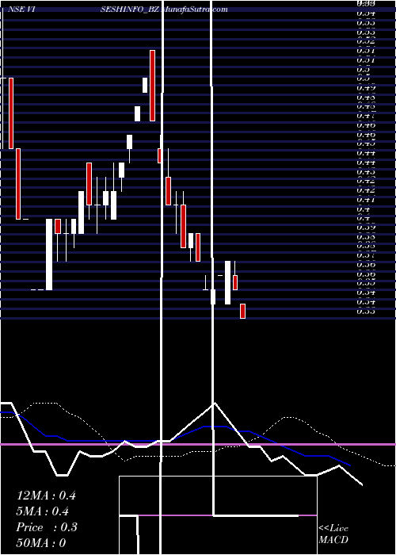Select the last red candle near 0.33
Viewport: 396px width, 555px height.
click(242, 311)
